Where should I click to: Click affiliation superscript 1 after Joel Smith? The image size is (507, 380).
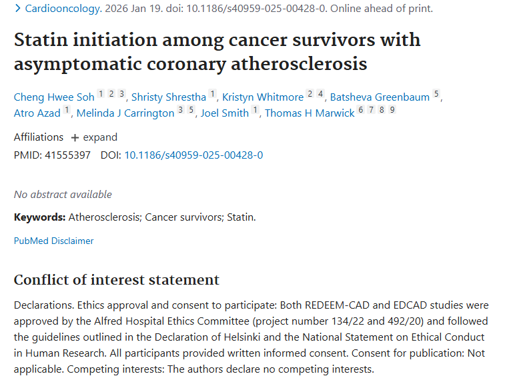256,111
